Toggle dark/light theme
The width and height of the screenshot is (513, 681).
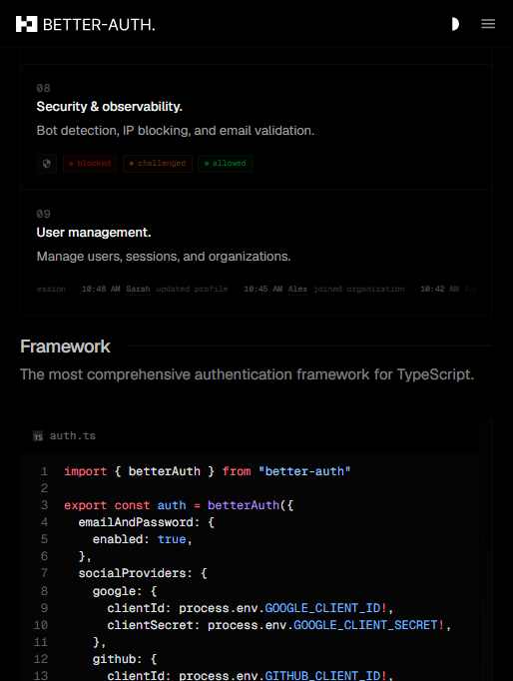point(454,24)
